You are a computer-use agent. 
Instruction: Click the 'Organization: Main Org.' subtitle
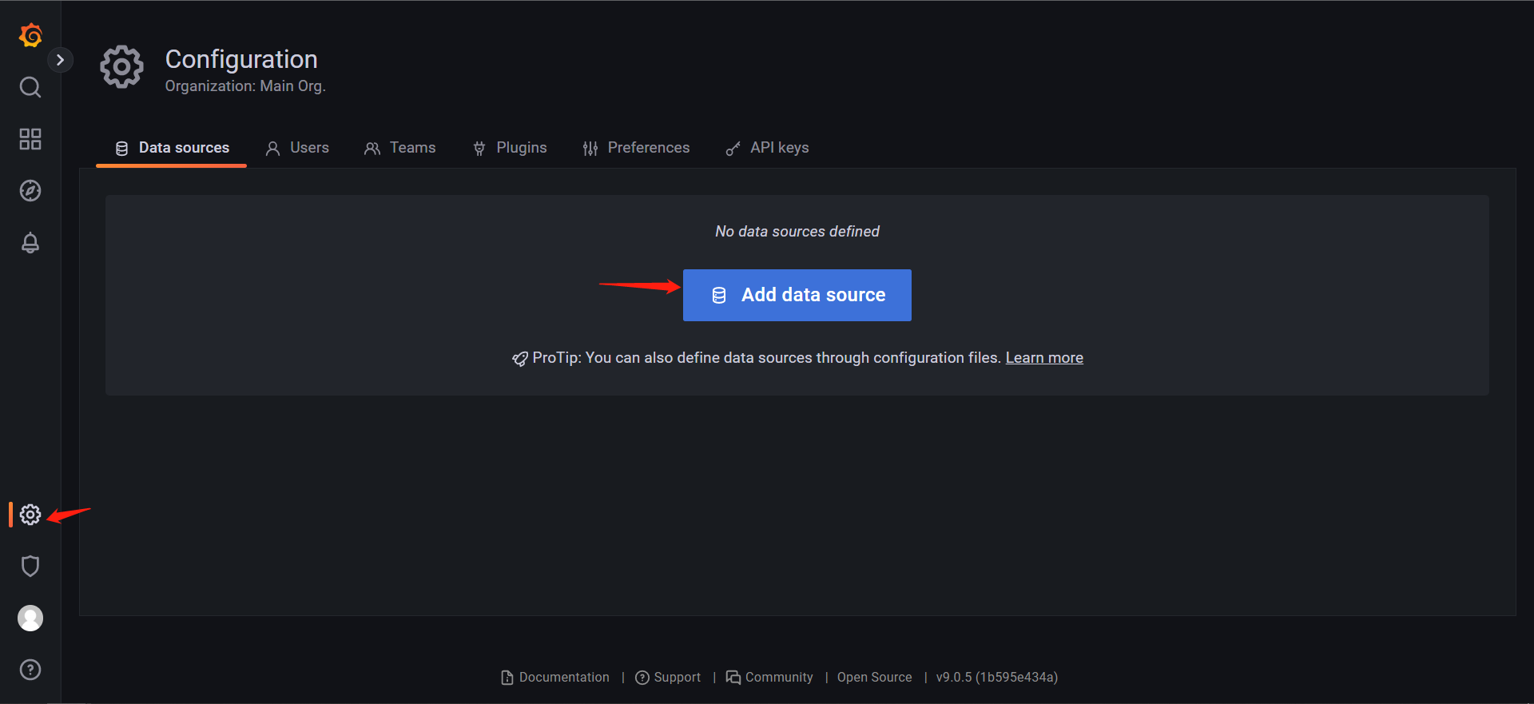point(245,86)
